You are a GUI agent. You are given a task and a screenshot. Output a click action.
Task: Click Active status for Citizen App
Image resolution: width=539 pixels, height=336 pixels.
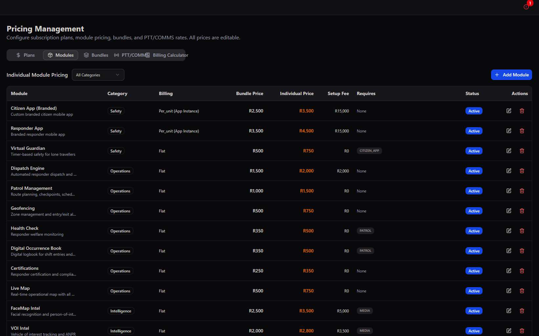tap(474, 111)
